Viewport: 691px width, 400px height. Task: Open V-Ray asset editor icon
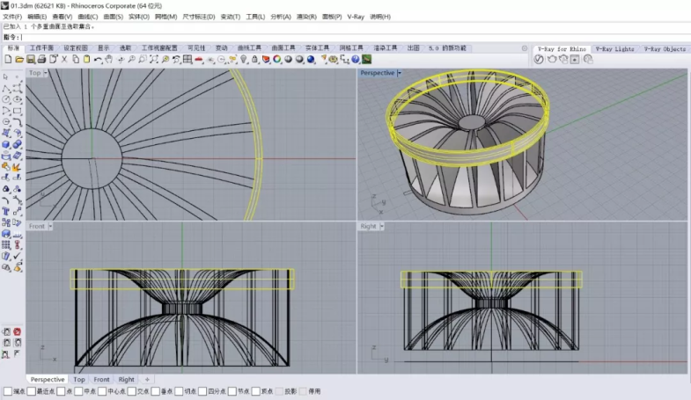click(540, 60)
